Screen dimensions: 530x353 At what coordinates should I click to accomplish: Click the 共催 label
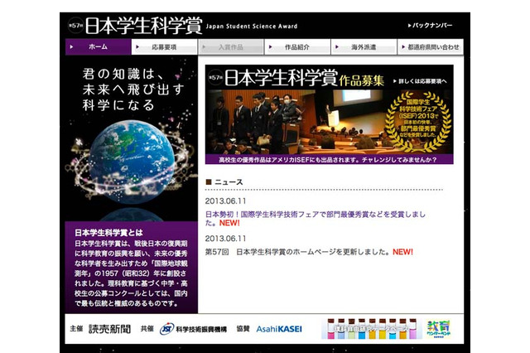[147, 328]
